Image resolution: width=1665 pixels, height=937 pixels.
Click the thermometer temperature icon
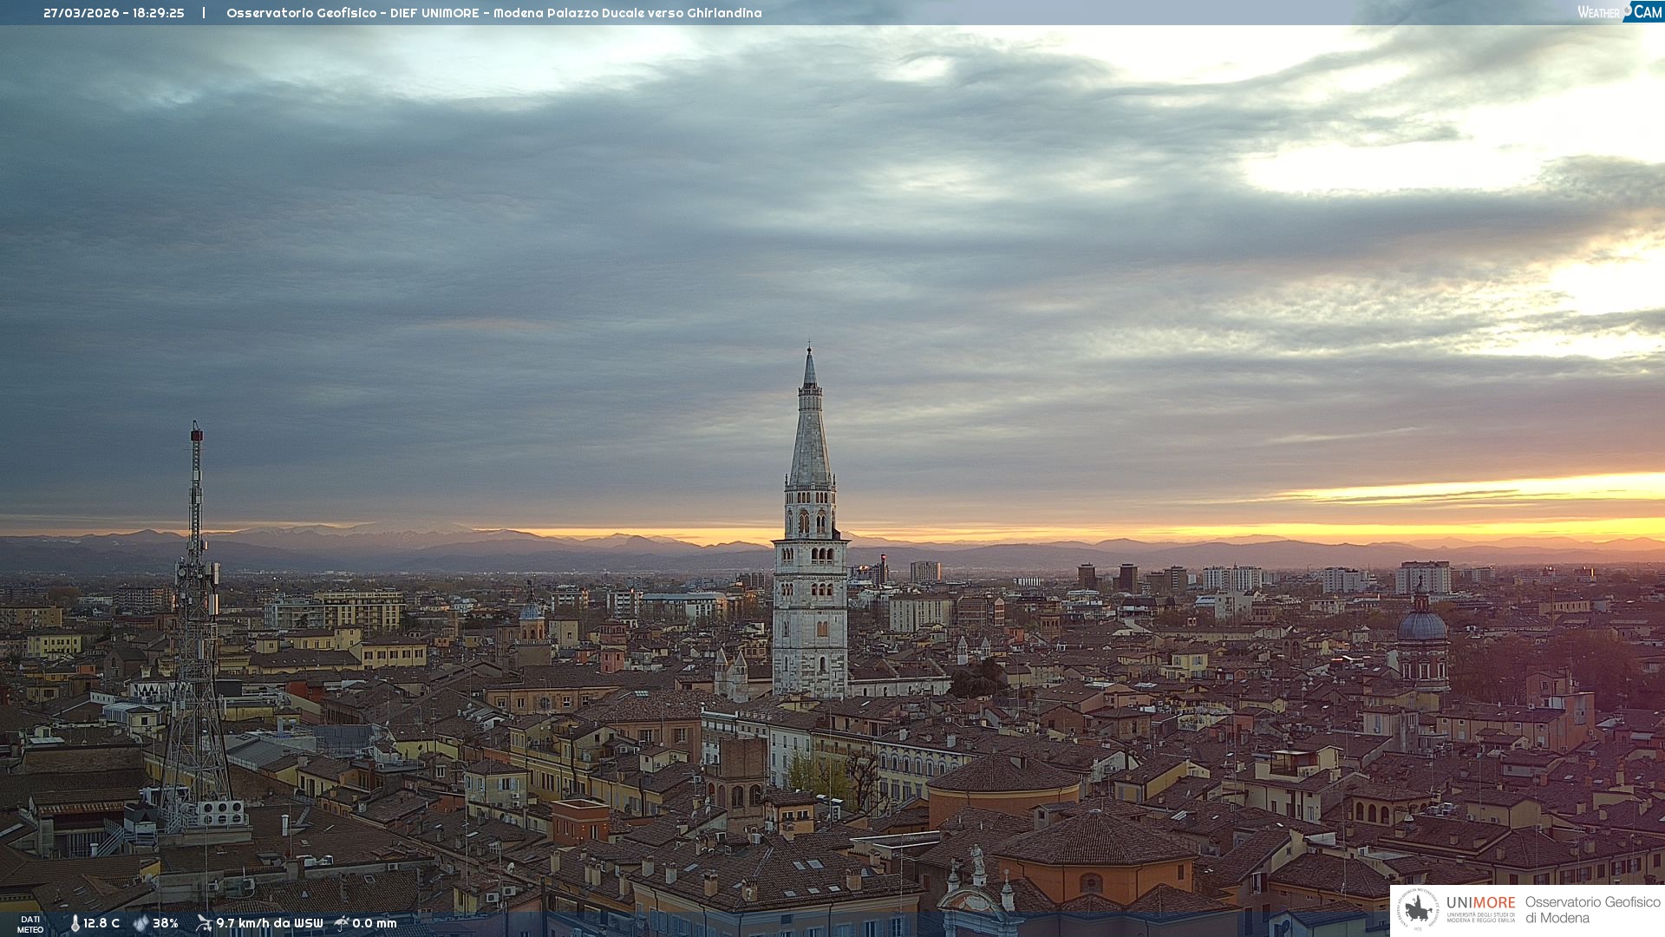tap(75, 923)
